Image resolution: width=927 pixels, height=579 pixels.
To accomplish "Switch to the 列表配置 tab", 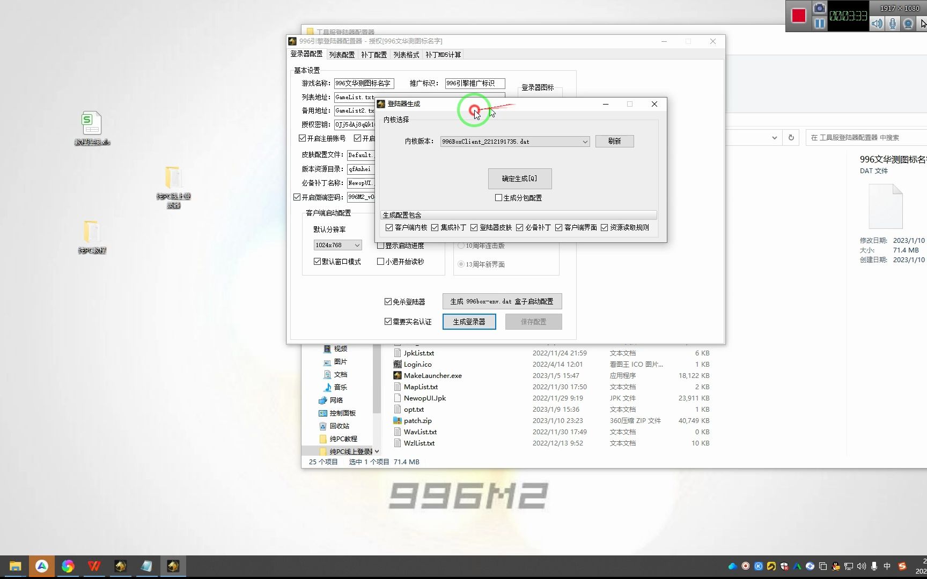I will 342,55.
